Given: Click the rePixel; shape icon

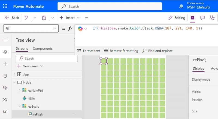Looking at the screenshot, I should pos(29,114).
